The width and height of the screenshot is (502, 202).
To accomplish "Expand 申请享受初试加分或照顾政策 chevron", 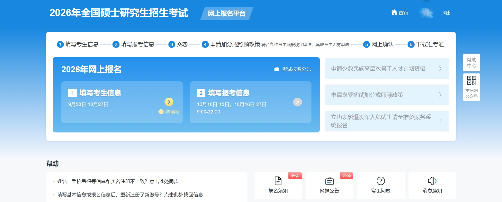I will (x=440, y=95).
